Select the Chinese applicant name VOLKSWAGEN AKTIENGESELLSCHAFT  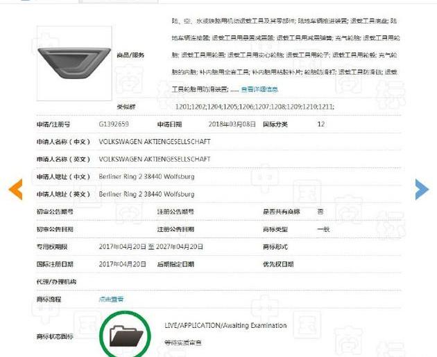pos(155,142)
